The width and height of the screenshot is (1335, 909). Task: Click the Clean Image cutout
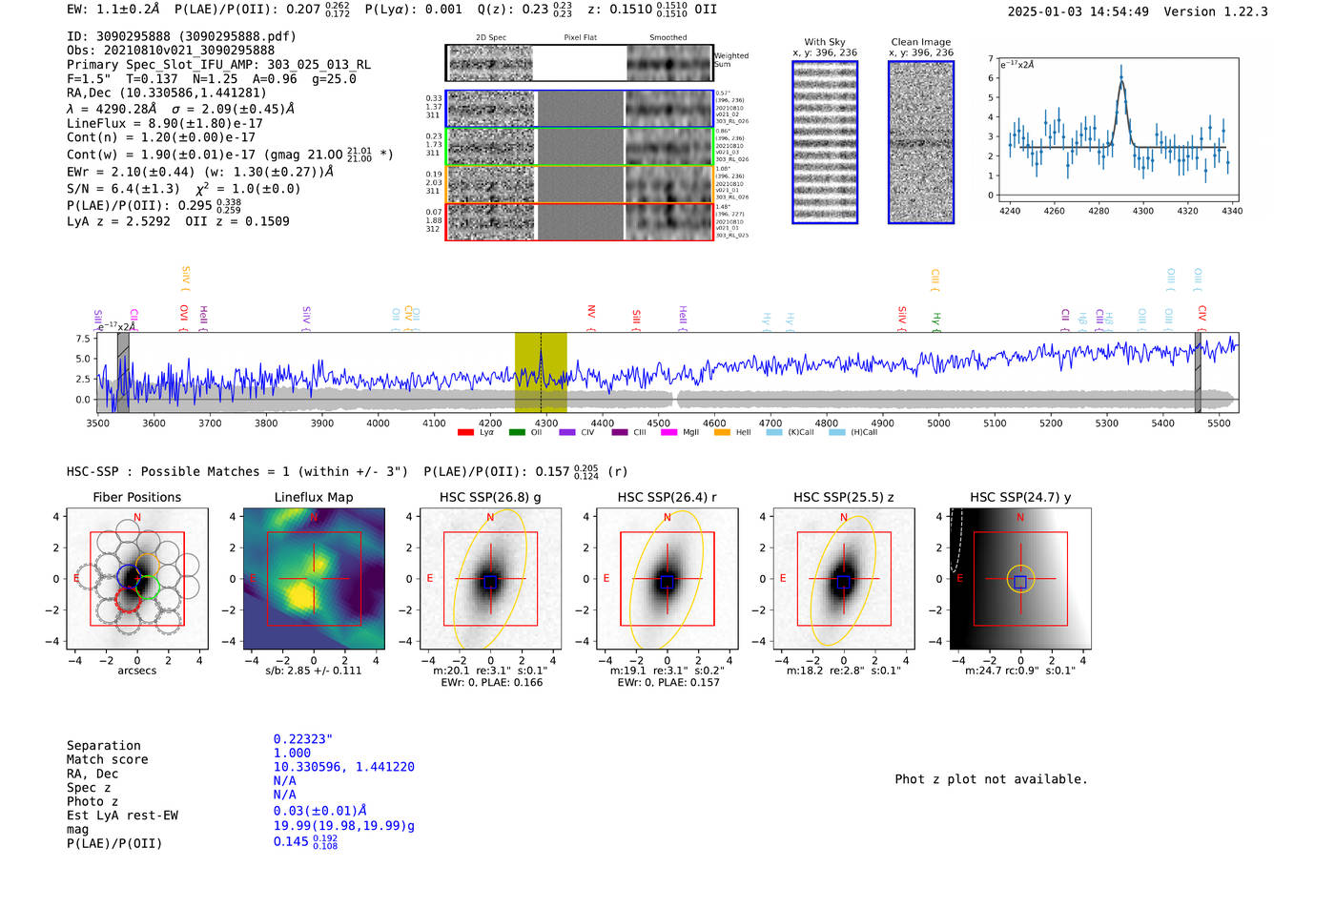click(x=921, y=142)
